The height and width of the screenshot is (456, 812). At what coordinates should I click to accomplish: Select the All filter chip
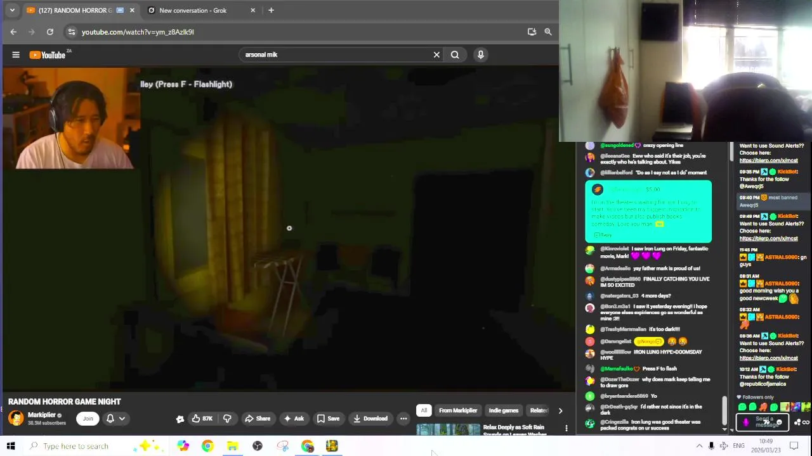tap(424, 410)
